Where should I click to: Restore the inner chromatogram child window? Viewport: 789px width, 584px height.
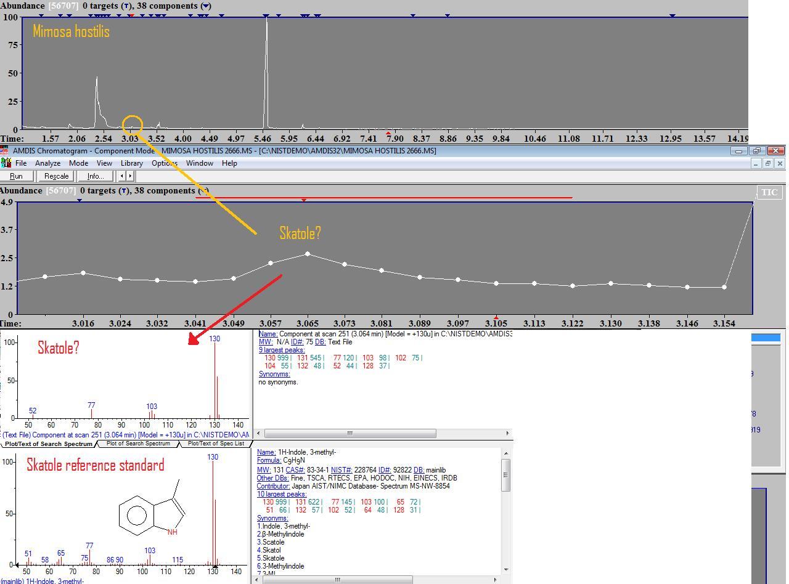pyautogui.click(x=767, y=163)
